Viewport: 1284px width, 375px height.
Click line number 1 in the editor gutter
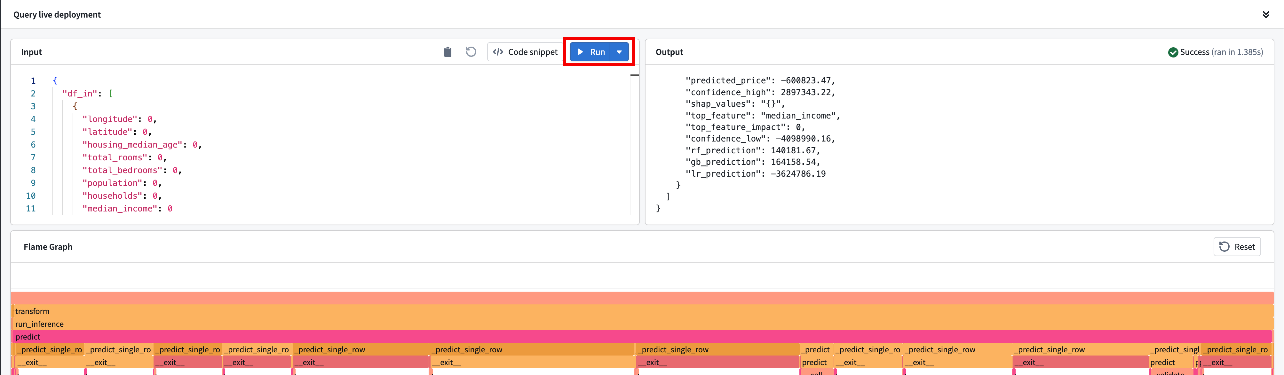(33, 81)
